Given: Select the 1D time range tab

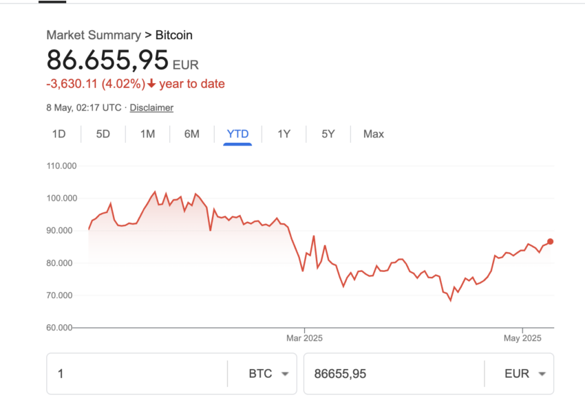Looking at the screenshot, I should 59,134.
